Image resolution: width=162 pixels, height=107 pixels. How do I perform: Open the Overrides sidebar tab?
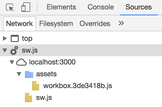(x=95, y=24)
